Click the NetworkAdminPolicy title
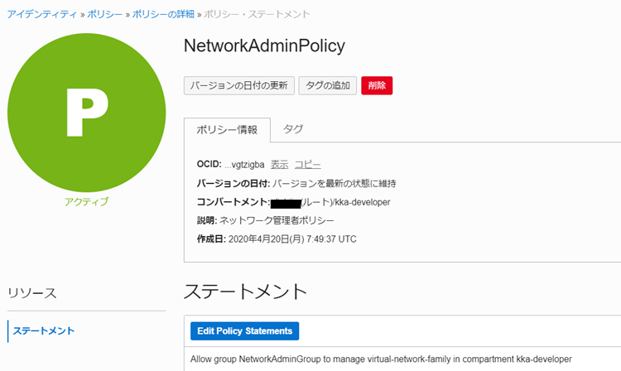 click(x=263, y=46)
